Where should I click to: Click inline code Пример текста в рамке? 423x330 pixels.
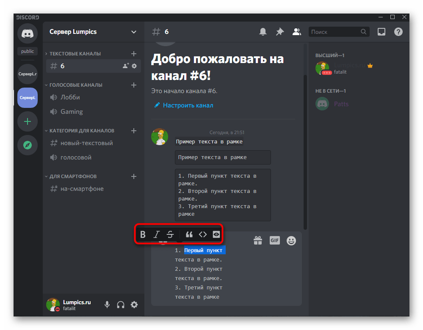pyautogui.click(x=209, y=142)
